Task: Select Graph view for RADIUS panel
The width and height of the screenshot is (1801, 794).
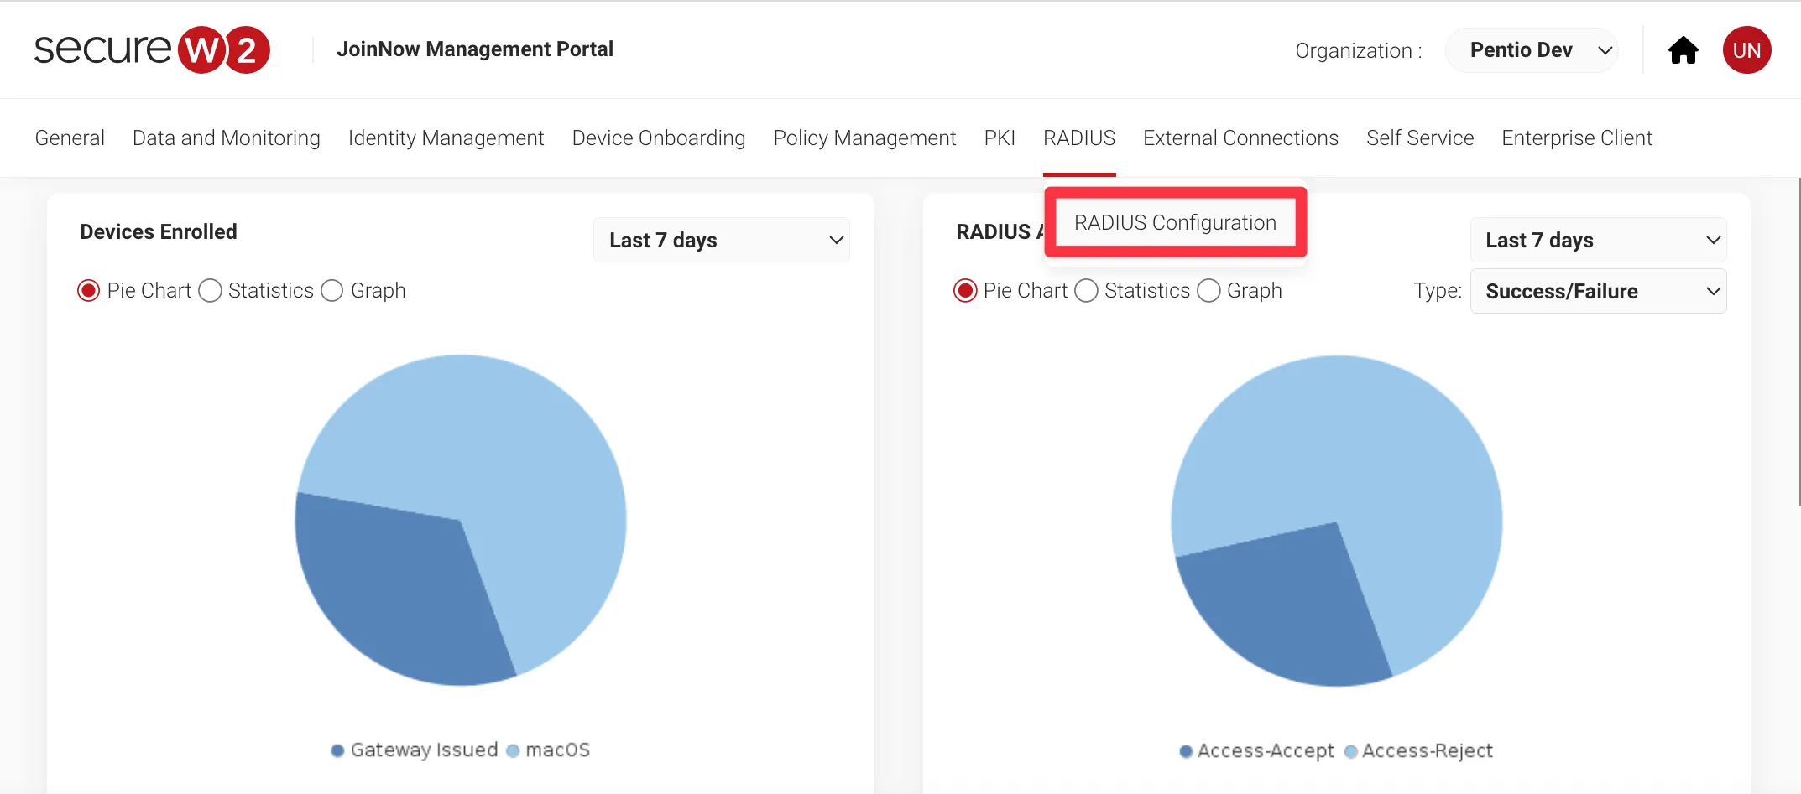Action: tap(1208, 291)
